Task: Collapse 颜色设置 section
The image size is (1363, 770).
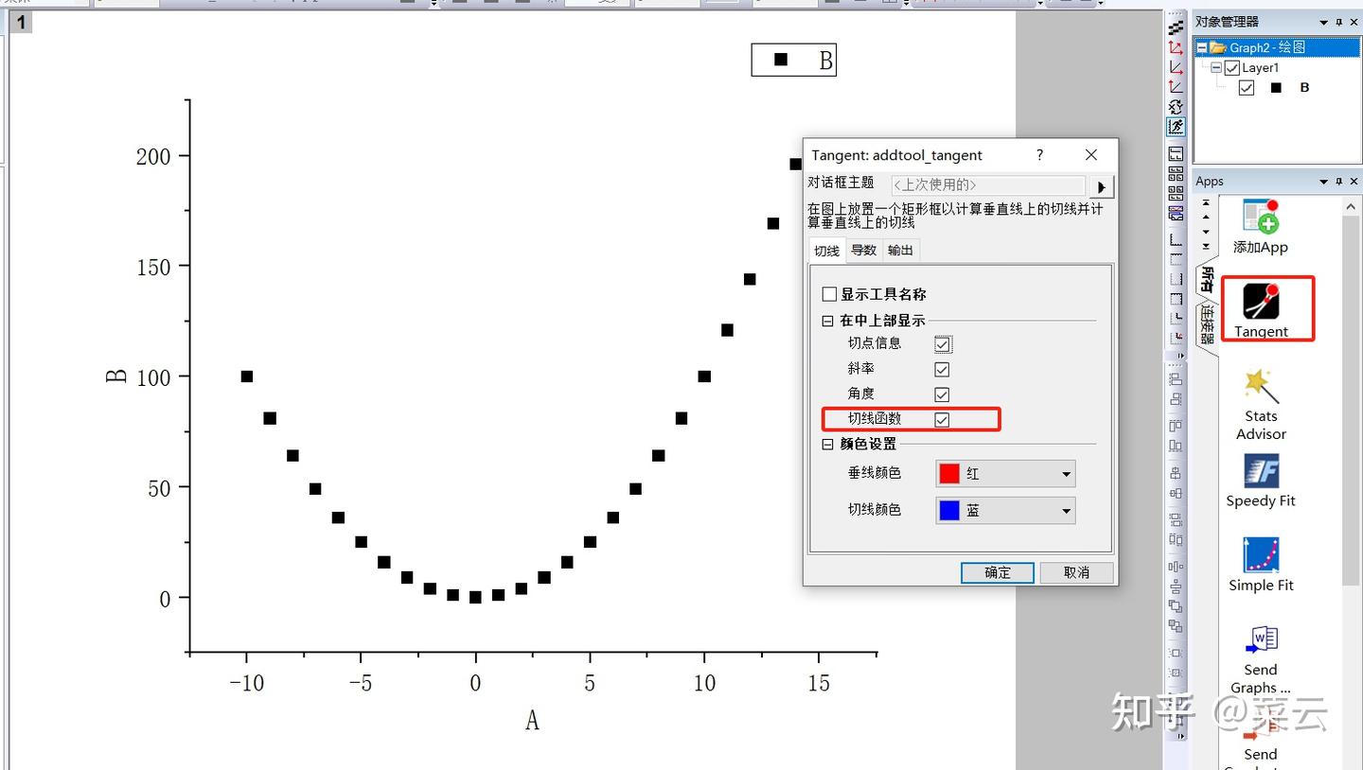Action: click(x=827, y=444)
